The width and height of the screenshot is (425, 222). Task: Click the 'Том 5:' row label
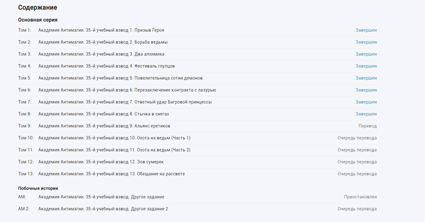25,78
